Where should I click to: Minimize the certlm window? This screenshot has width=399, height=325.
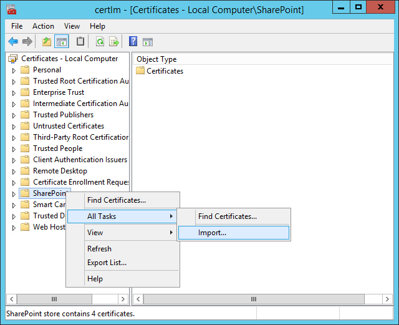[341, 7]
